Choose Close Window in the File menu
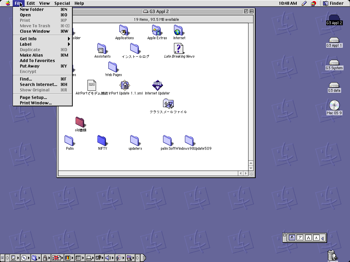Image resolution: width=350 pixels, height=262 pixels. [43, 31]
